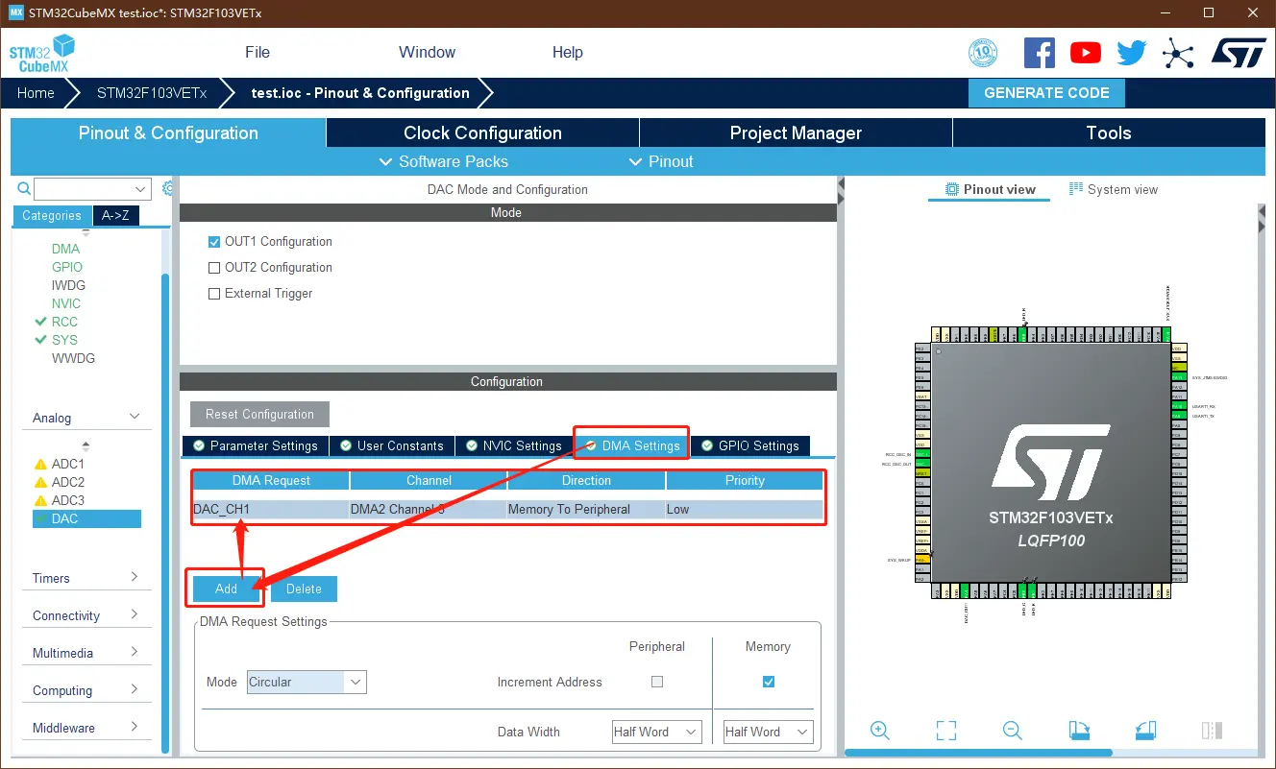This screenshot has height=769, width=1276.
Task: Zoom in on the pinout view
Action: click(x=879, y=731)
